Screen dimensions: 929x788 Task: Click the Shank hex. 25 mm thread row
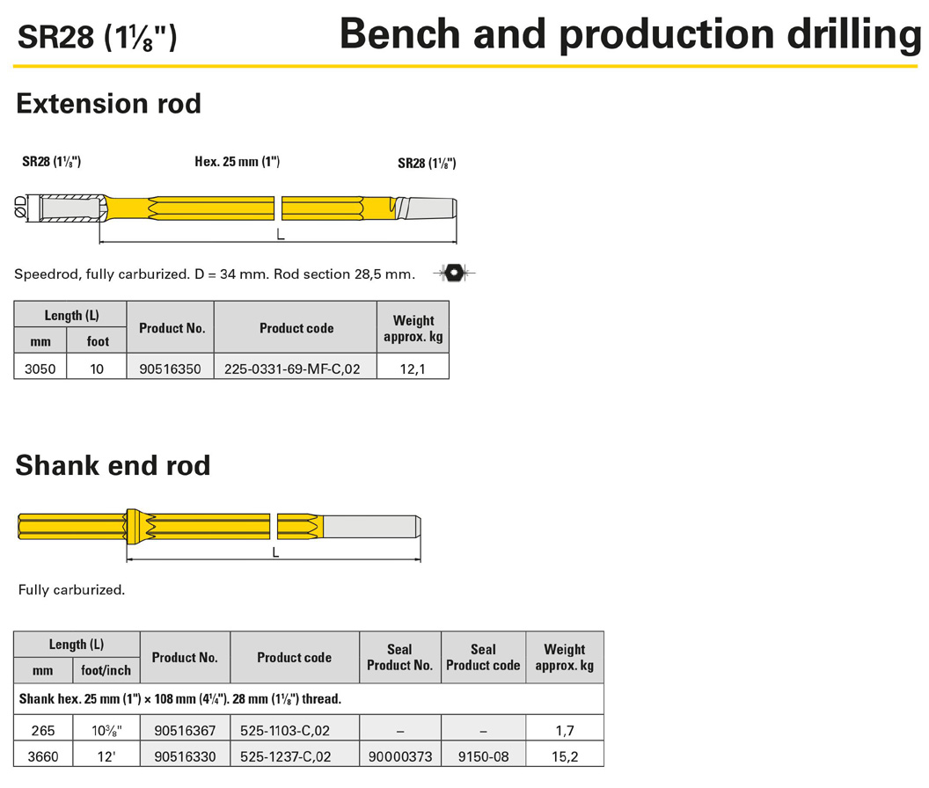[309, 699]
